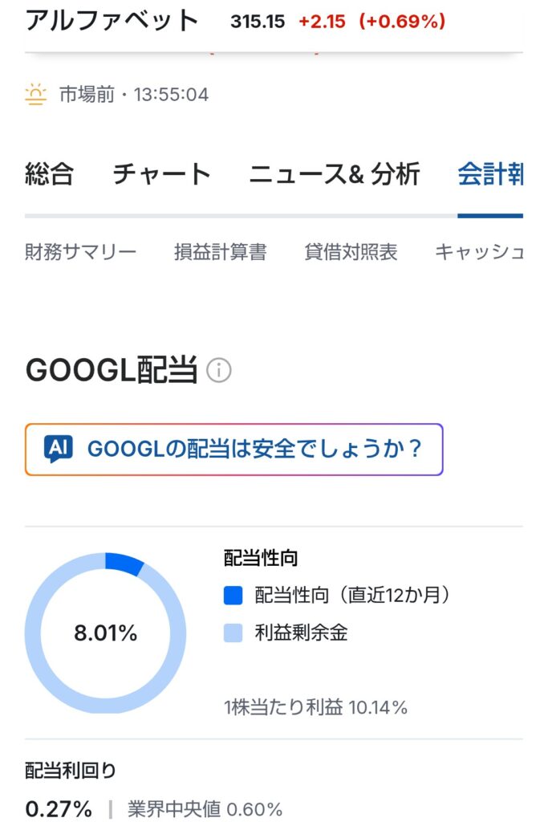This screenshot has width=548, height=822.
Task: Click the 8.01% donut chart center
Action: click(x=105, y=633)
